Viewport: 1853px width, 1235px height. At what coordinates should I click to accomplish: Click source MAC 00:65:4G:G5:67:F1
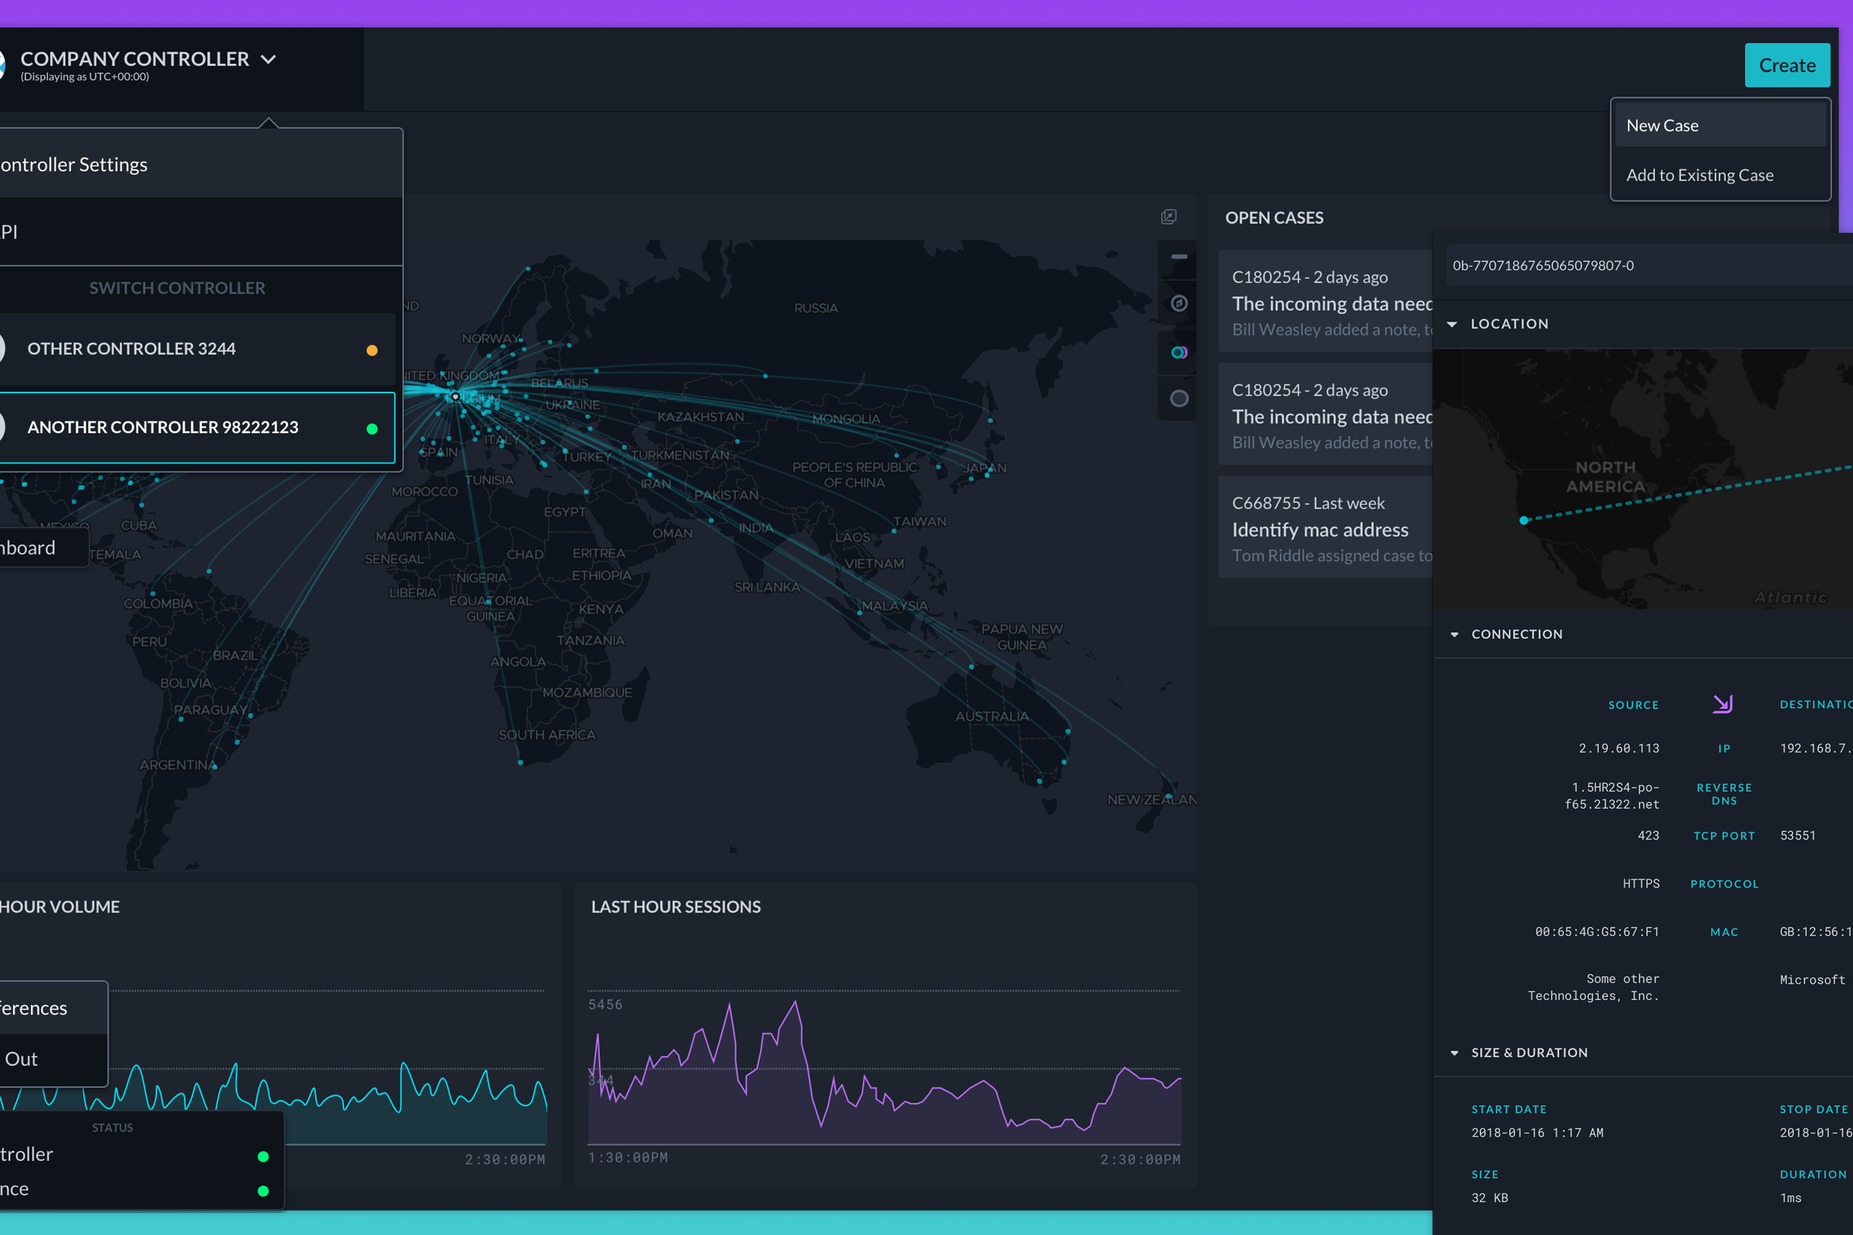(1597, 932)
